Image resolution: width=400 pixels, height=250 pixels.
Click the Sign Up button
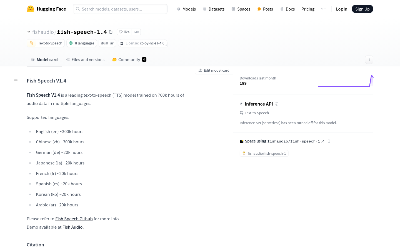[362, 9]
